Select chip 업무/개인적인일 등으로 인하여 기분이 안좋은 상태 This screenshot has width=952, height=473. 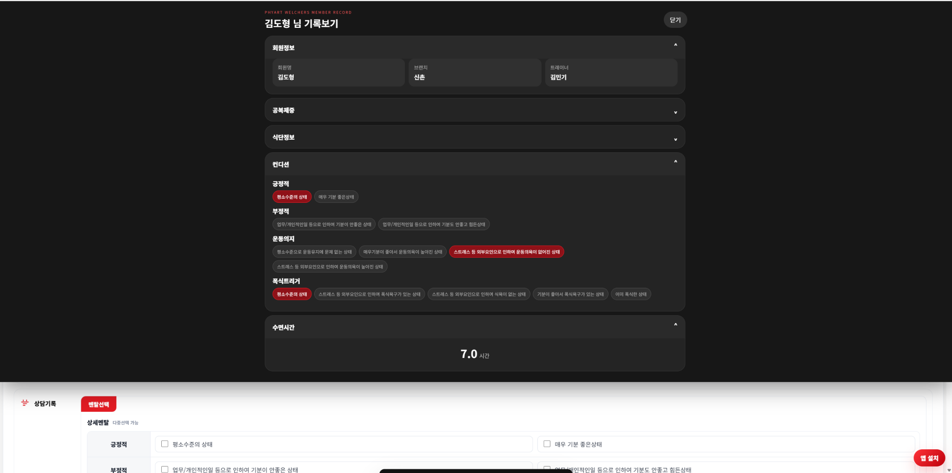click(x=324, y=224)
